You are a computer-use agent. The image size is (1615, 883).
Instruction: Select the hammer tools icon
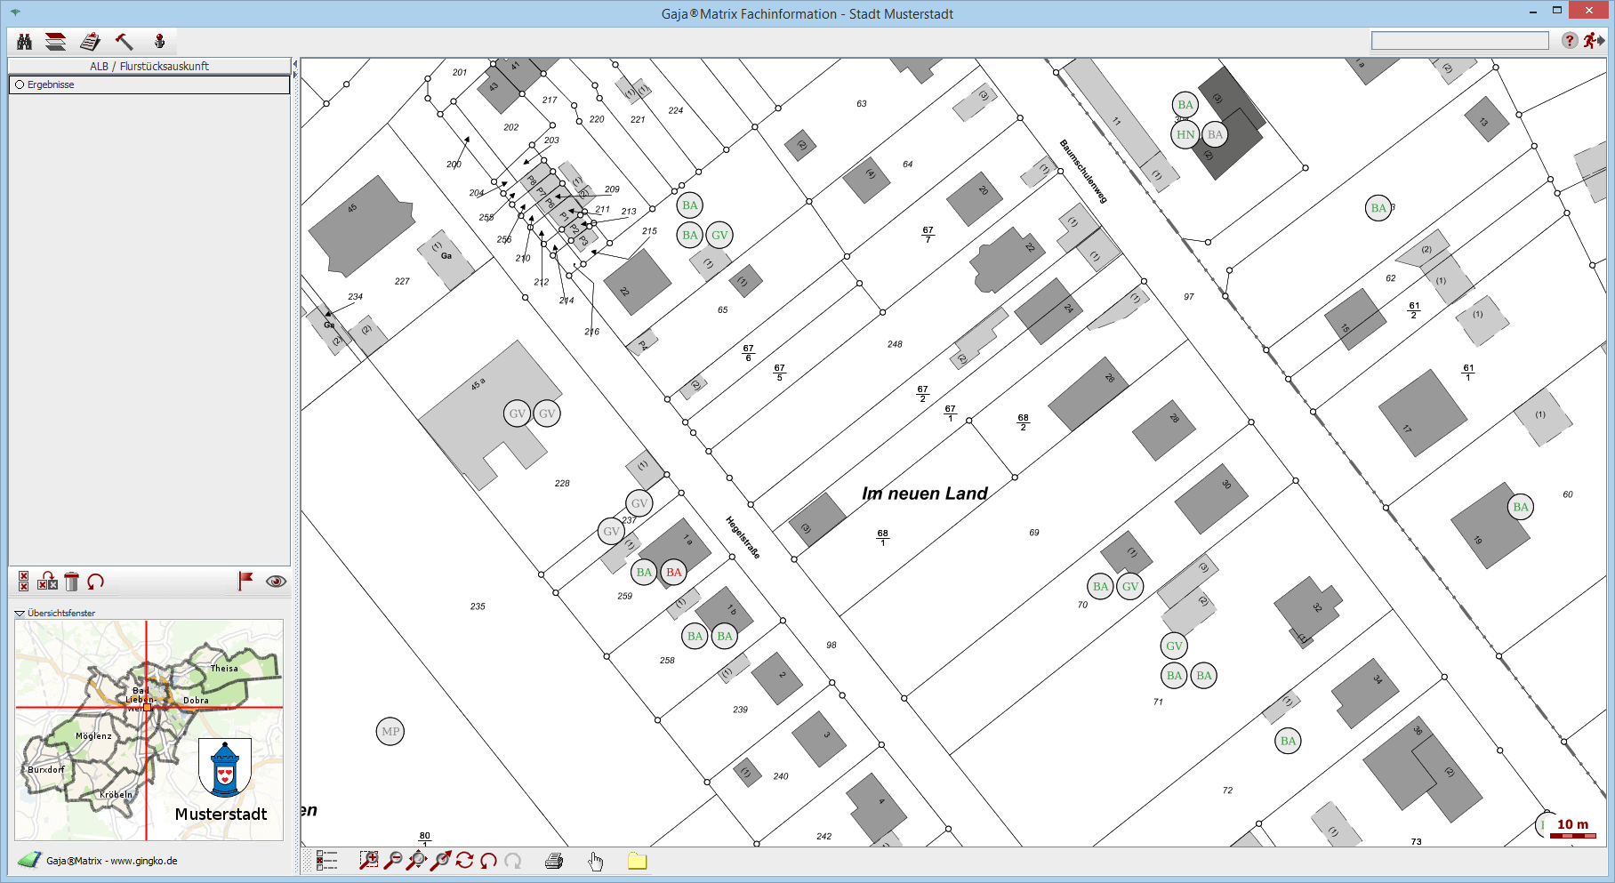124,42
